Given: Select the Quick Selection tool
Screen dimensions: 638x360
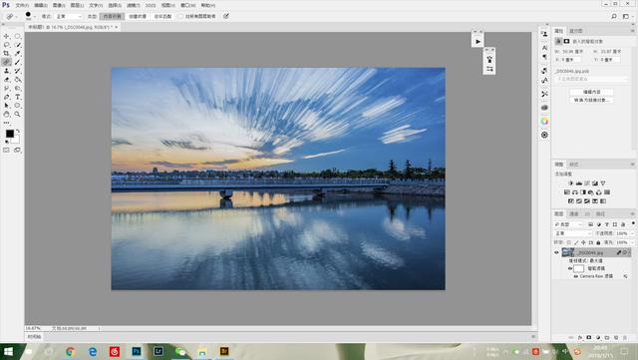Looking at the screenshot, I should pos(18,45).
